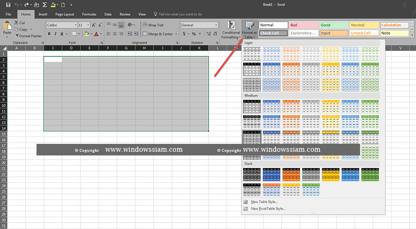Screen dimensions: 416x229
Task: Click the Font Color red A
Action: (96, 34)
